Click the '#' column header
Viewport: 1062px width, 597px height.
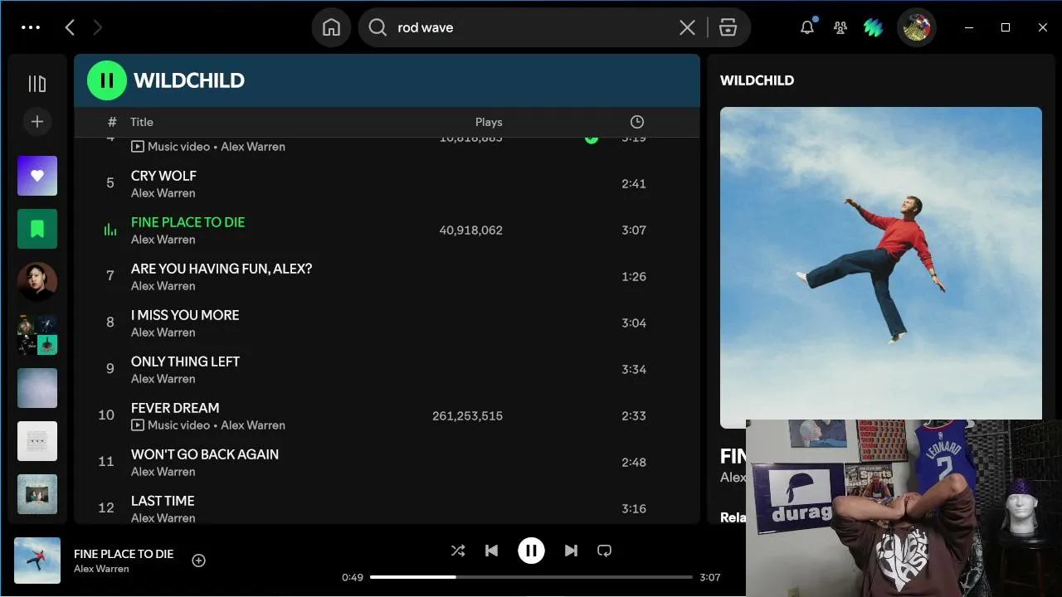point(112,122)
